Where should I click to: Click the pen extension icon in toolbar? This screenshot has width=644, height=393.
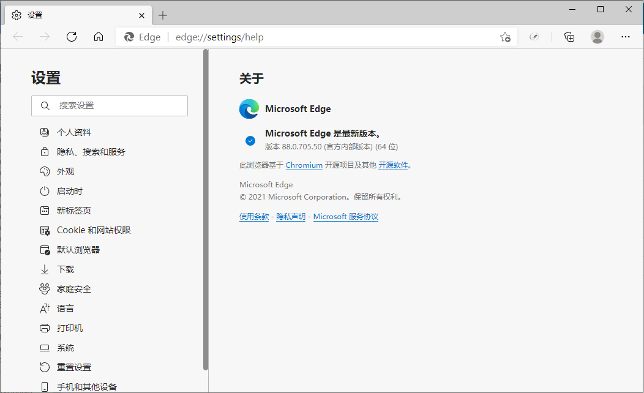(x=534, y=37)
